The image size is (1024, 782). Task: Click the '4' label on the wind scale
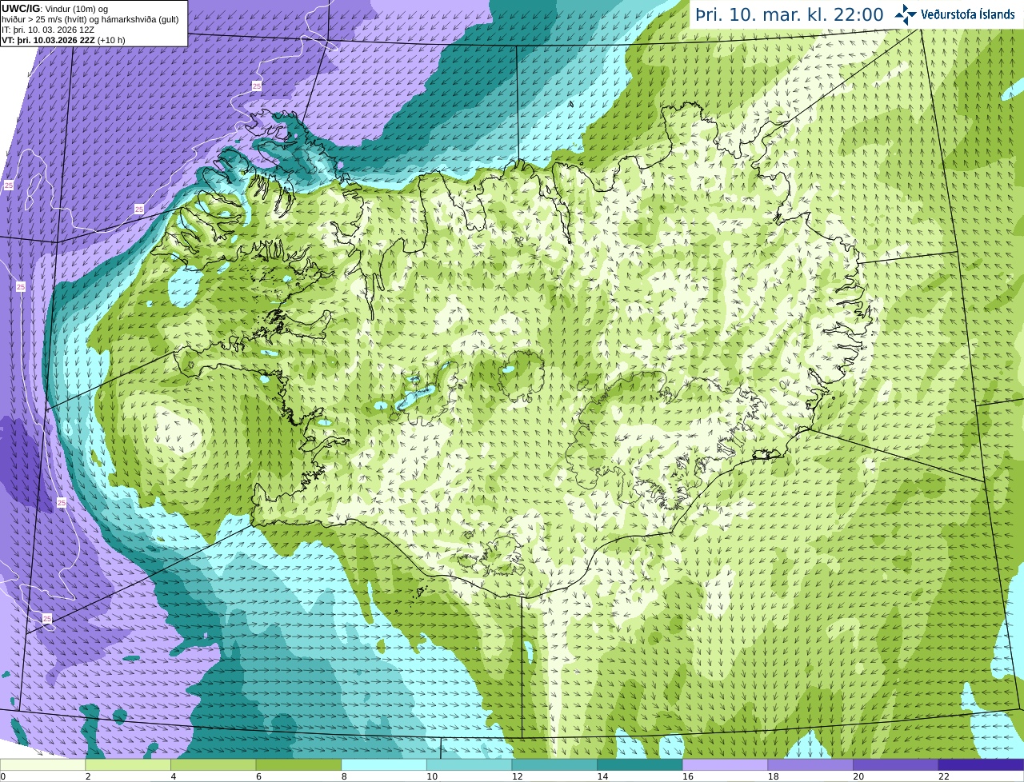point(173,776)
